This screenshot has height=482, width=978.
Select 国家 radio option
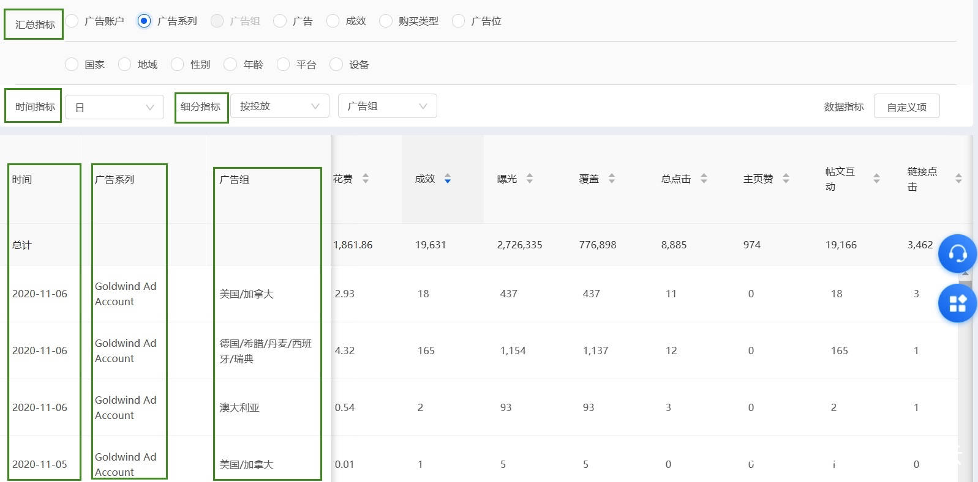[x=72, y=64]
